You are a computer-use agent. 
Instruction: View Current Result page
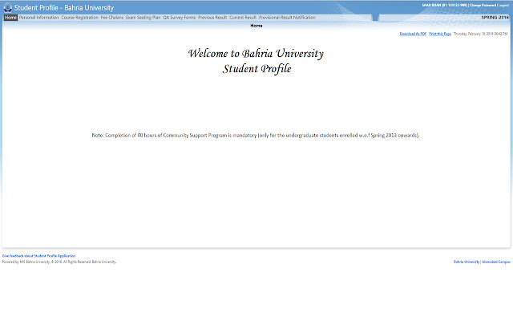coord(243,18)
